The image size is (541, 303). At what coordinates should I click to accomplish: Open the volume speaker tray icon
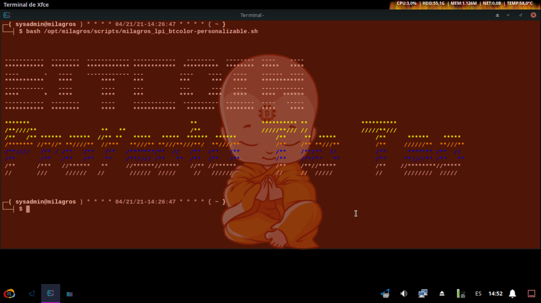pos(404,293)
